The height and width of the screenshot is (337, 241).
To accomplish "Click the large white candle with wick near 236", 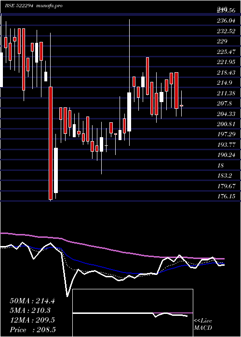I will tap(129, 112).
